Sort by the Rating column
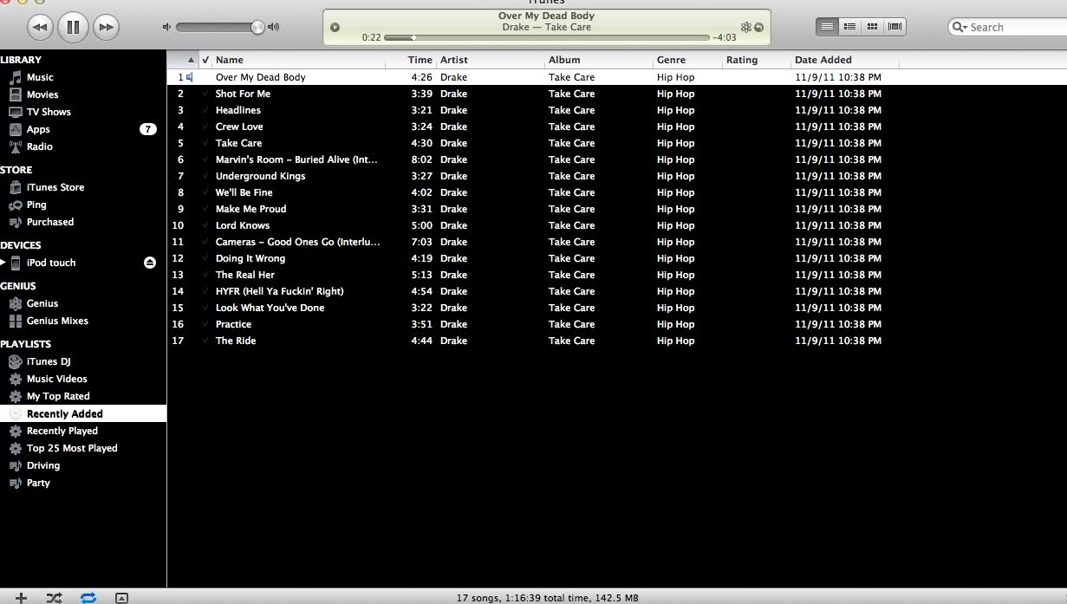 click(757, 60)
